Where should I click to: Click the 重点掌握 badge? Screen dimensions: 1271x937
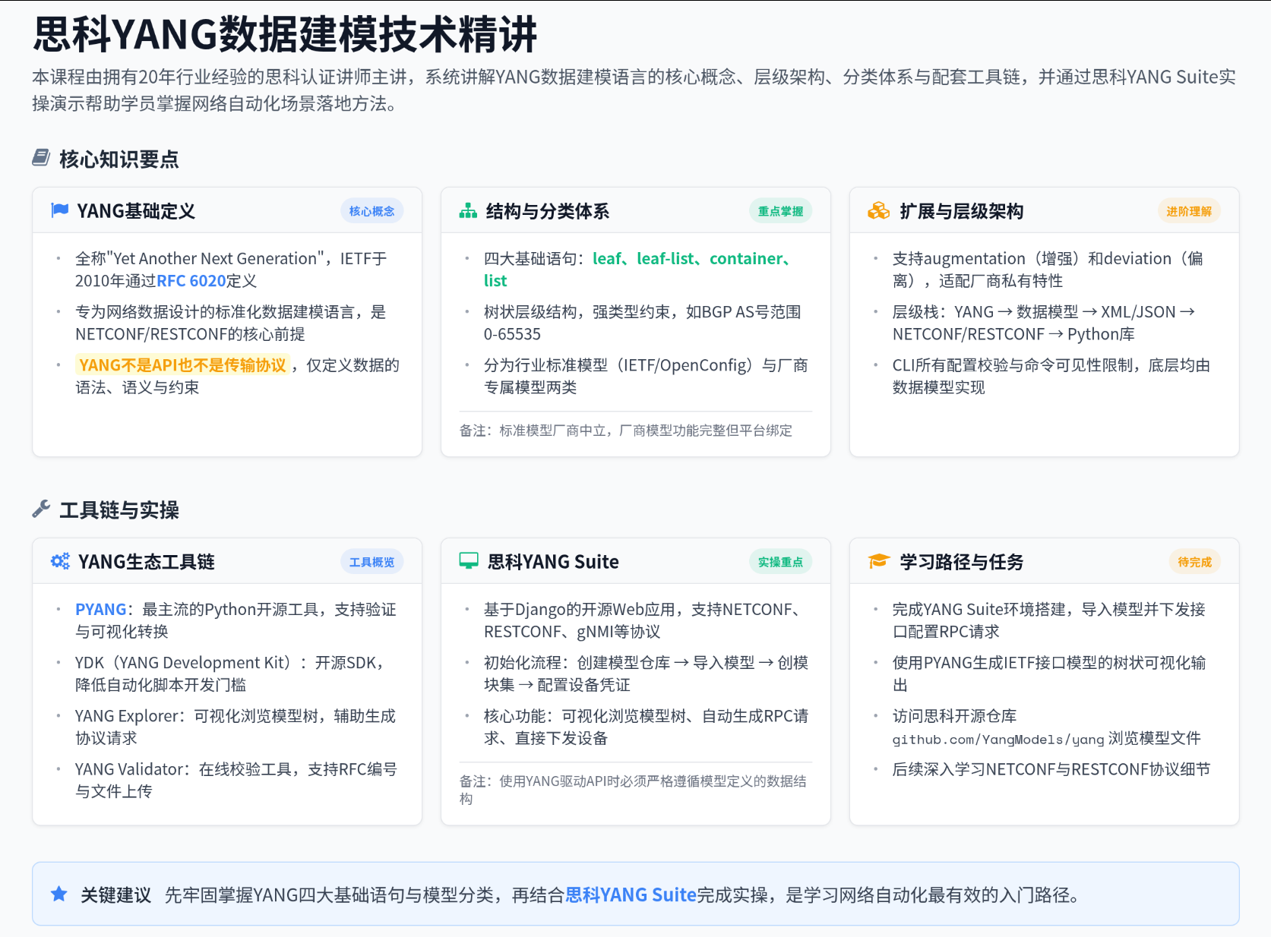(x=780, y=211)
